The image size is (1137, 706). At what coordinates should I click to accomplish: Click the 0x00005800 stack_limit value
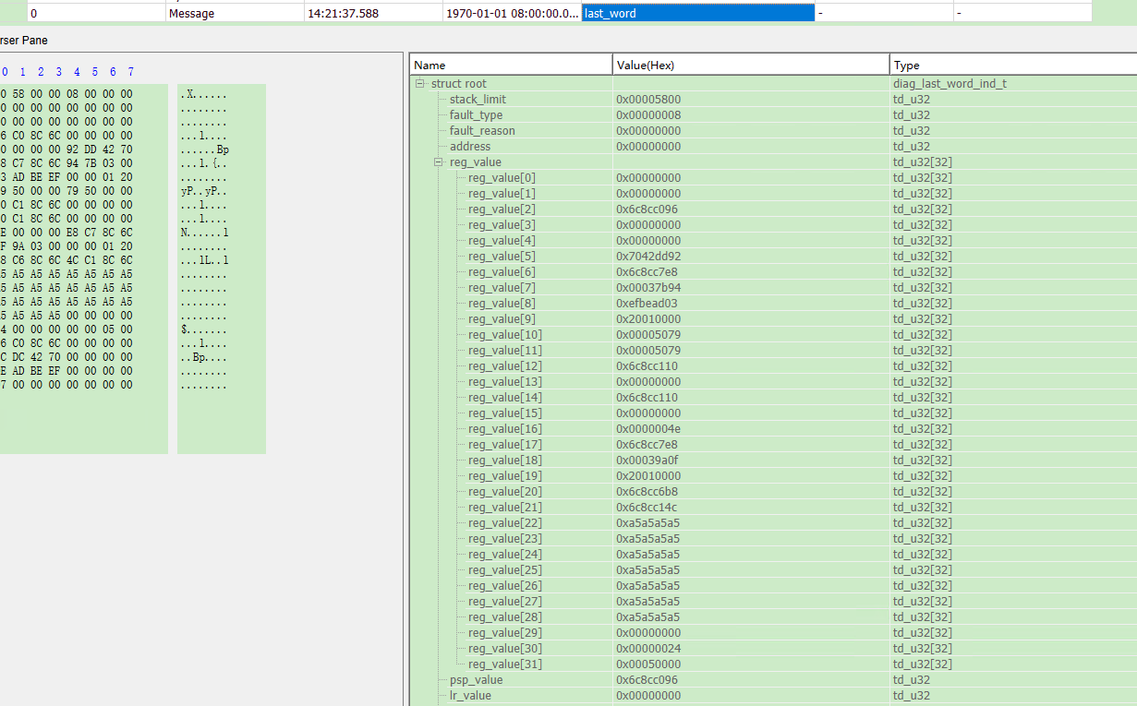pyautogui.click(x=648, y=100)
